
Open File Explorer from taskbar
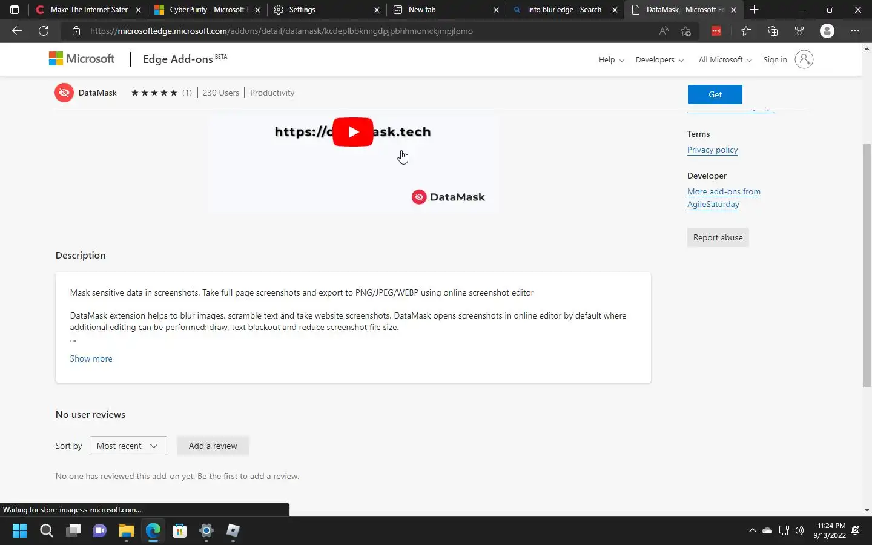click(126, 531)
